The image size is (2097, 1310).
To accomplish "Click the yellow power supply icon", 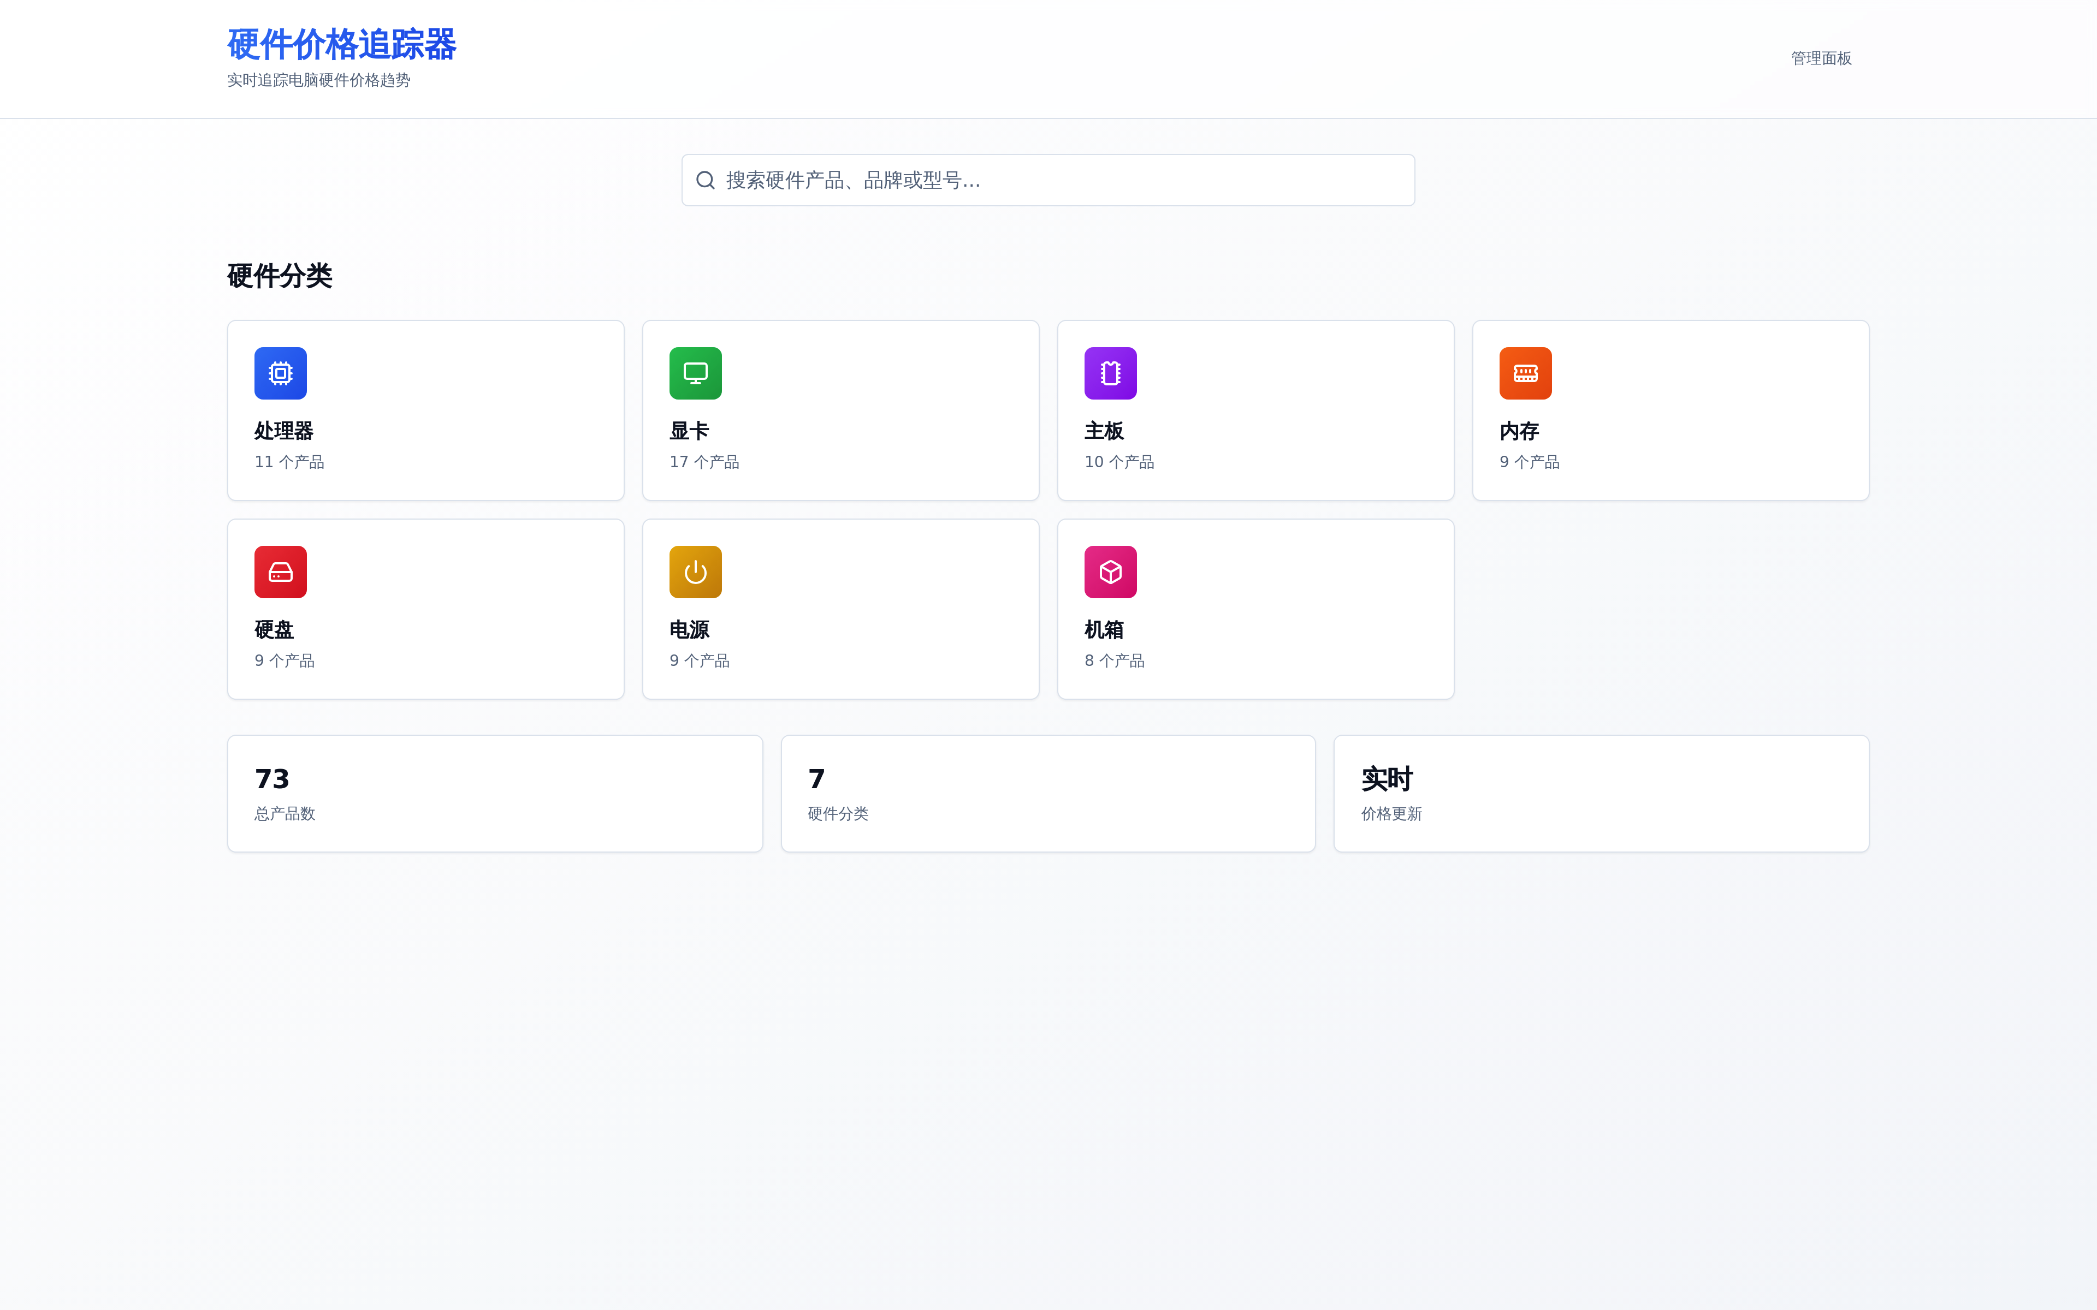I will [695, 572].
